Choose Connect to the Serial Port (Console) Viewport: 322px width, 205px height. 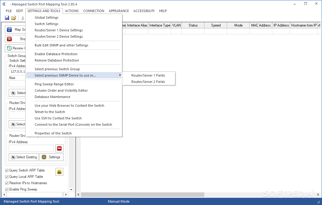(x=74, y=125)
